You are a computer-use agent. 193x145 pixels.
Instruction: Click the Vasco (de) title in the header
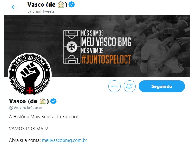47,5
